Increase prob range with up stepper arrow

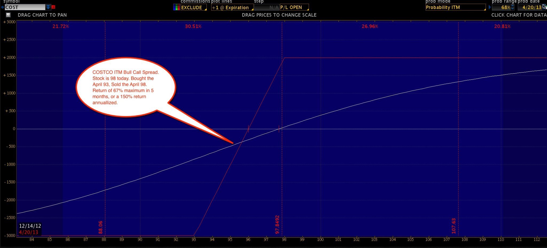(x=513, y=6)
